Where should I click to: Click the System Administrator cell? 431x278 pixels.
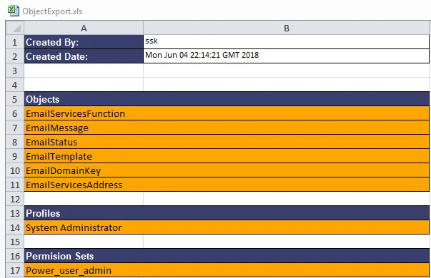click(x=227, y=227)
